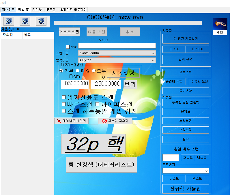
Task: Enable the 하이퍼스캔 checkbox
Action: pos(98,104)
